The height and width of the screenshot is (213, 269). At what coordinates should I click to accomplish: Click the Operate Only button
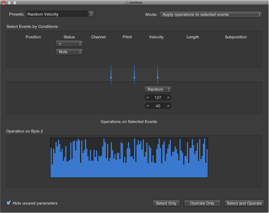pyautogui.click(x=202, y=203)
